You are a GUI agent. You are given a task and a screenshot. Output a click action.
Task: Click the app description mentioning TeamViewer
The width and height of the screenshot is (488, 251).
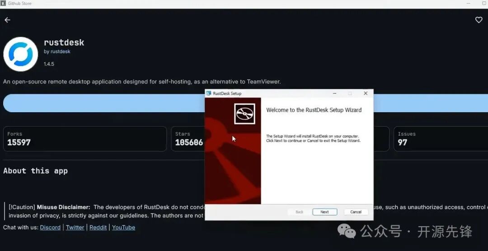point(142,82)
